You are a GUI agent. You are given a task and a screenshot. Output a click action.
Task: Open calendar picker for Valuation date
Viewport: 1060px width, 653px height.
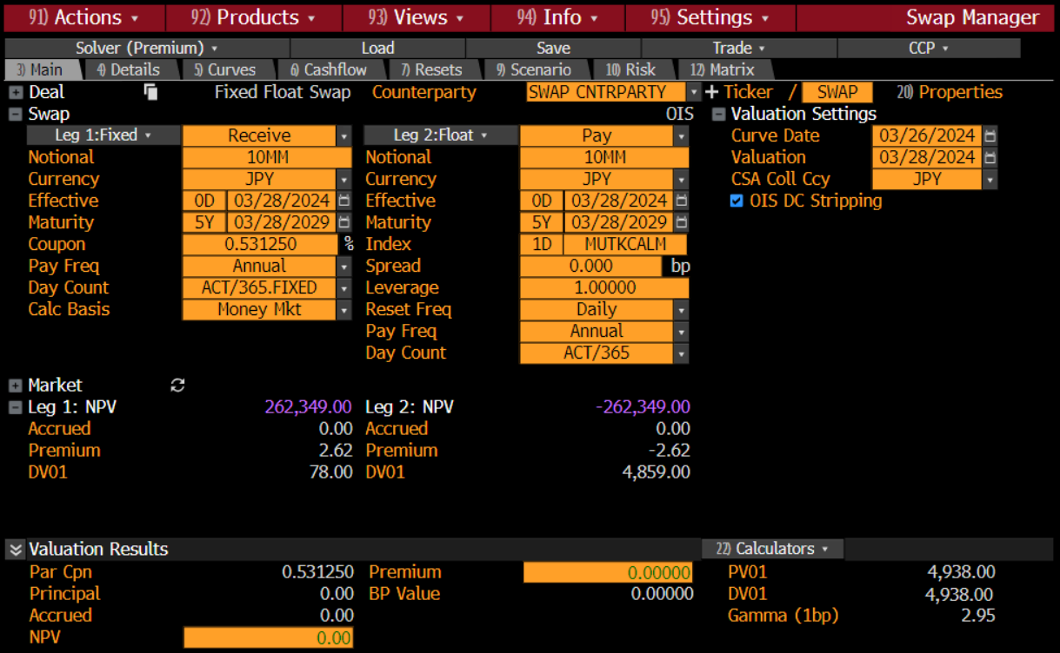990,158
